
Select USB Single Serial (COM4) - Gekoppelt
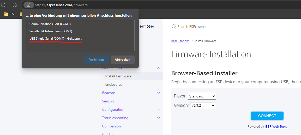80,39
